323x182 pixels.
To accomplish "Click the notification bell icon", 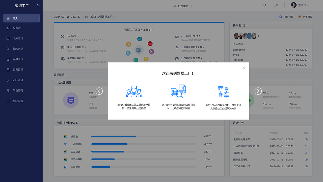I will tap(264, 5).
